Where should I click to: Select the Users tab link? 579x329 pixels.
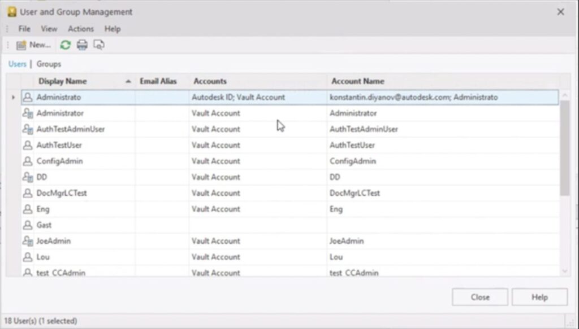click(17, 64)
